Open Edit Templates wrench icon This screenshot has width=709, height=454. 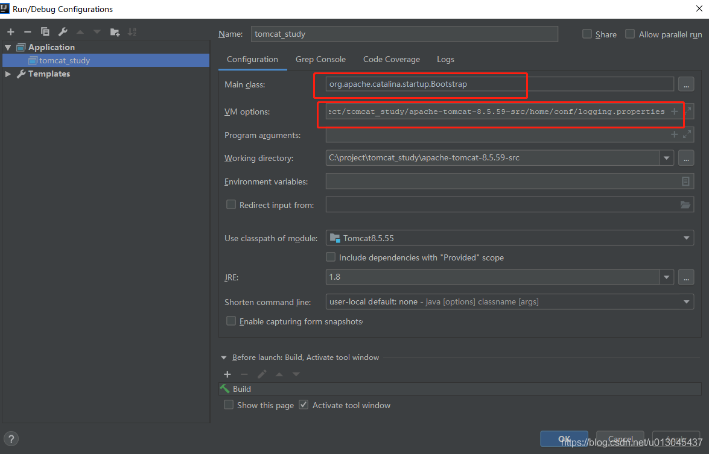(x=63, y=32)
